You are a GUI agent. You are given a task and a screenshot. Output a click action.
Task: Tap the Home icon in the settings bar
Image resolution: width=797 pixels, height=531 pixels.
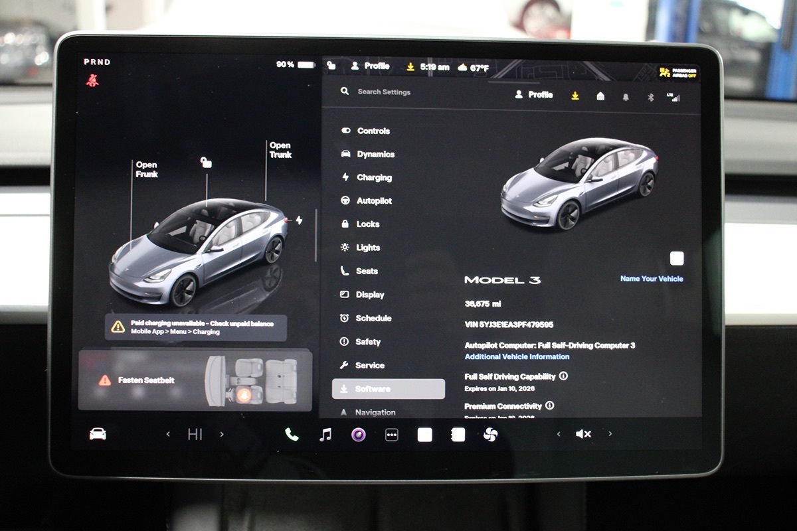[600, 96]
